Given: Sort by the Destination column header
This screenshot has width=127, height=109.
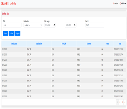Looking at the screenshot, I should (x=39, y=44).
